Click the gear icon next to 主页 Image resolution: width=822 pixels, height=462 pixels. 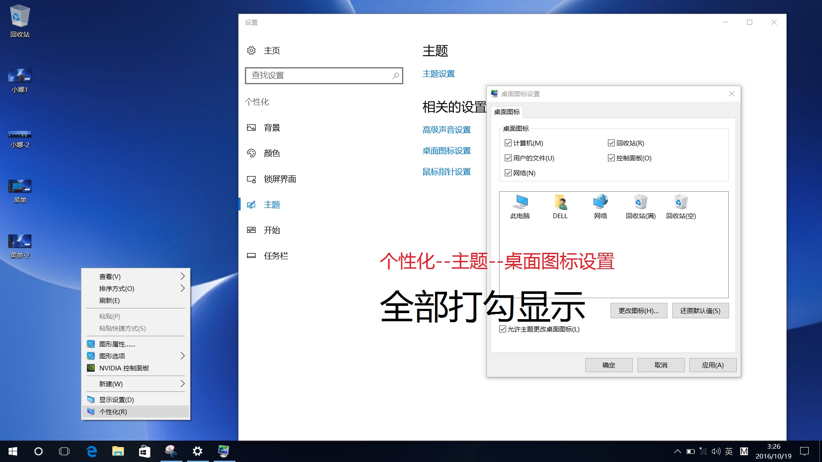(x=251, y=50)
